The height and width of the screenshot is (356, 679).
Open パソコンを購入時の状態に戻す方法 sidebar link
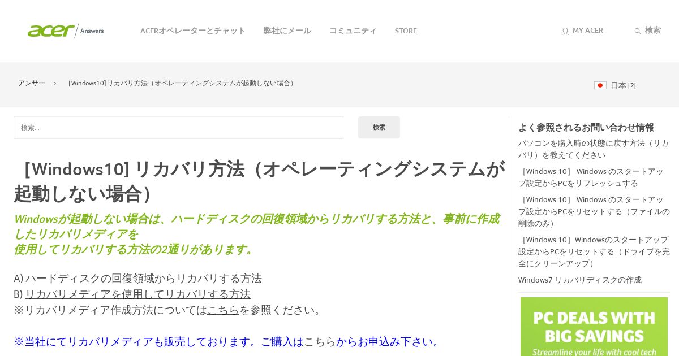click(x=594, y=149)
